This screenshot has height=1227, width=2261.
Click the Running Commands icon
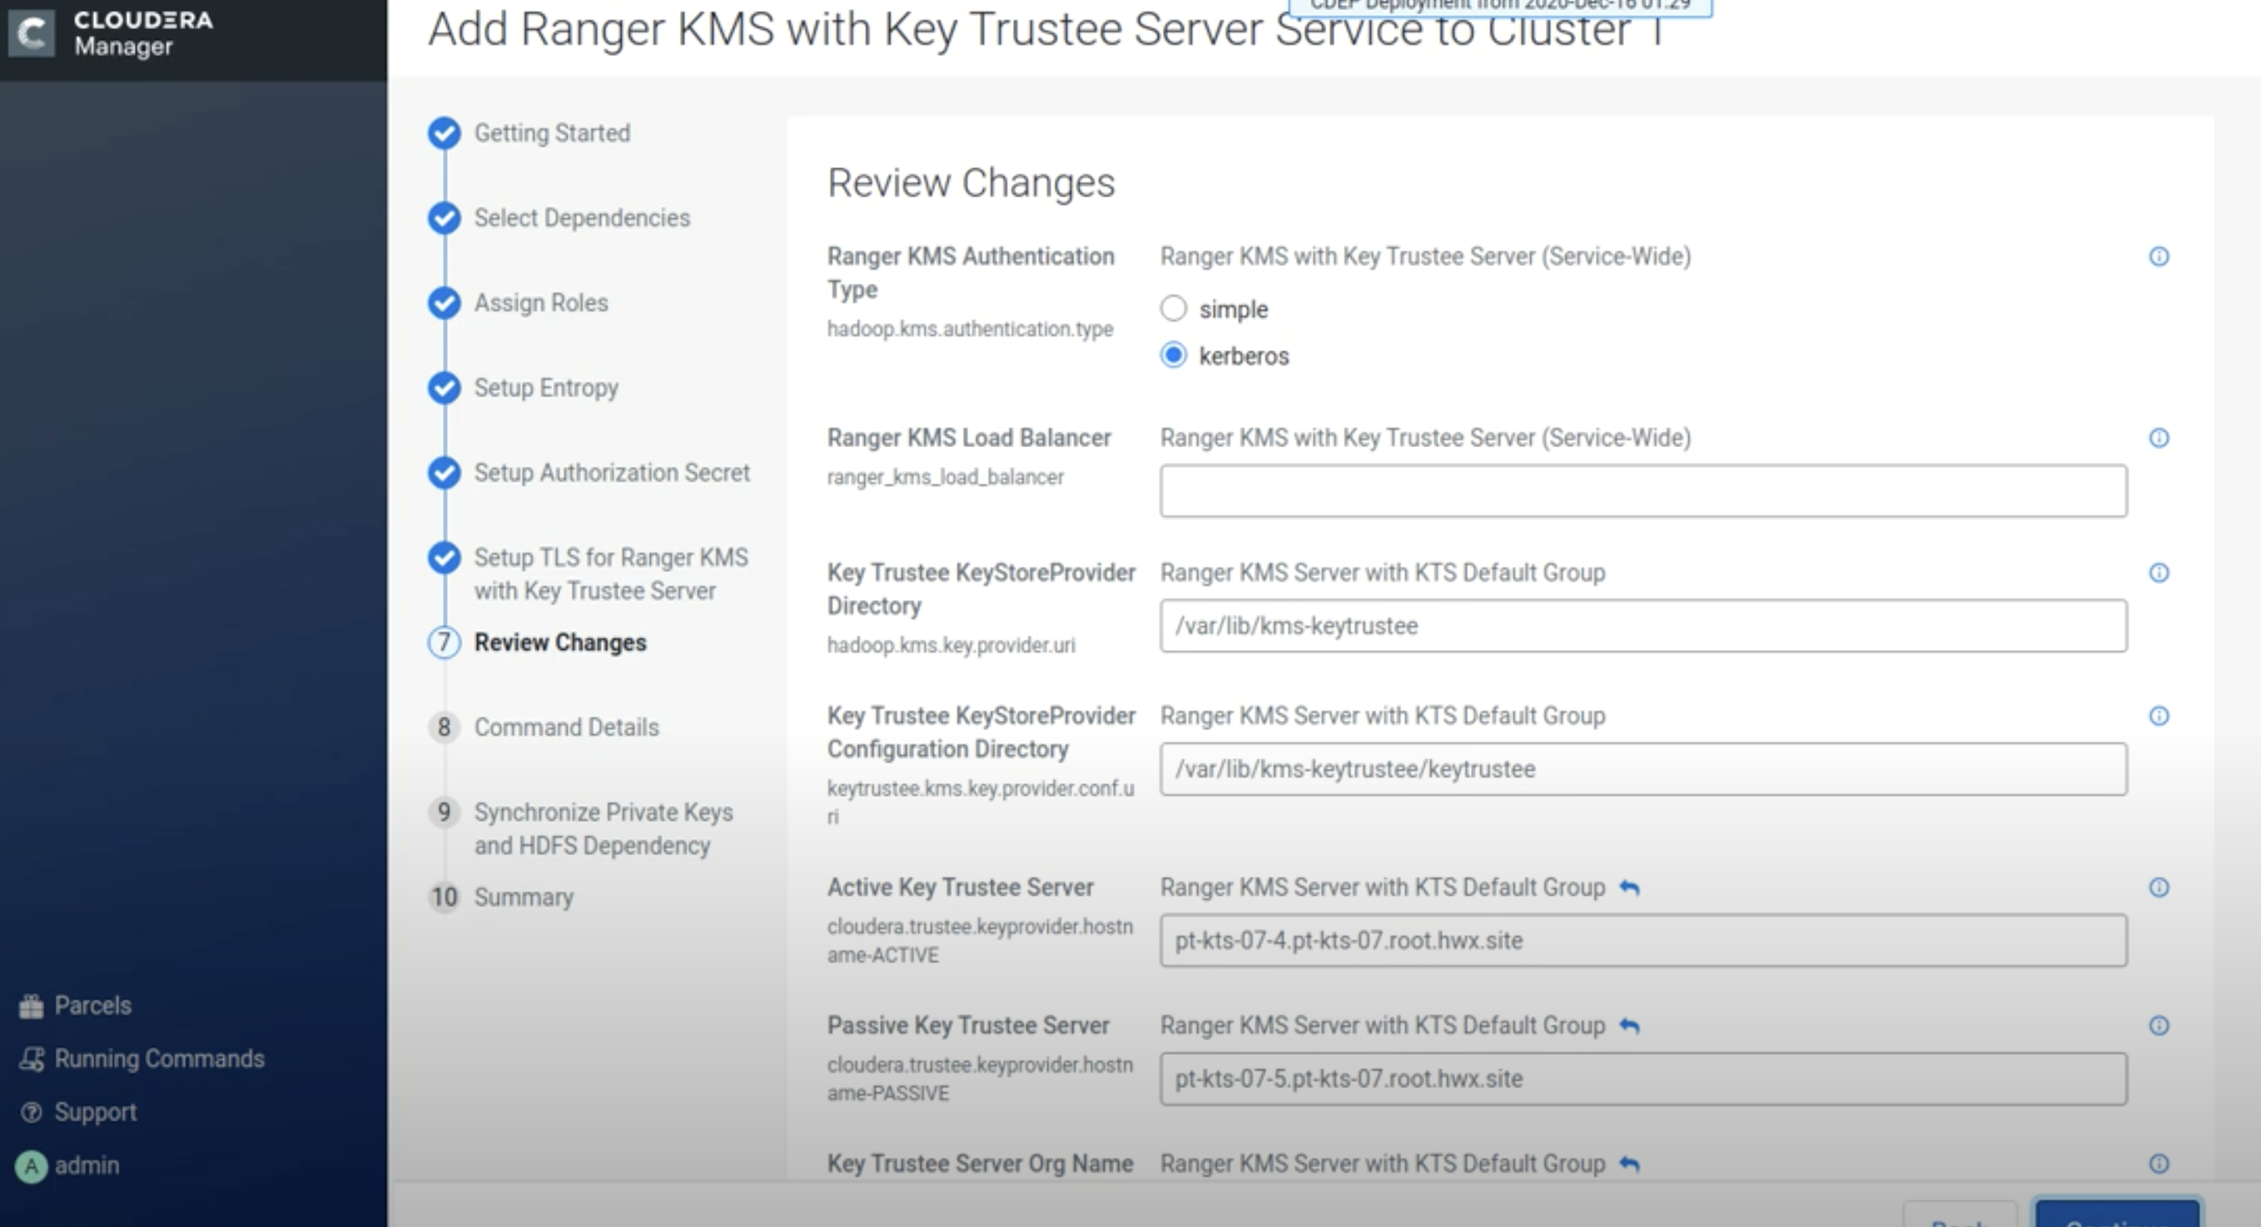32,1060
